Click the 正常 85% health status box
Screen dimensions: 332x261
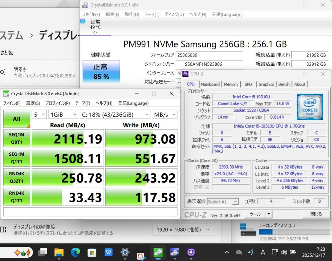pyautogui.click(x=101, y=71)
